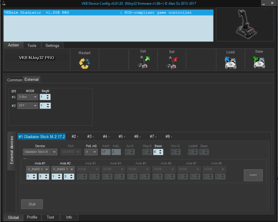This screenshot has width=278, height=222.
Task: Click the Set joystick icon
Action: [172, 62]
